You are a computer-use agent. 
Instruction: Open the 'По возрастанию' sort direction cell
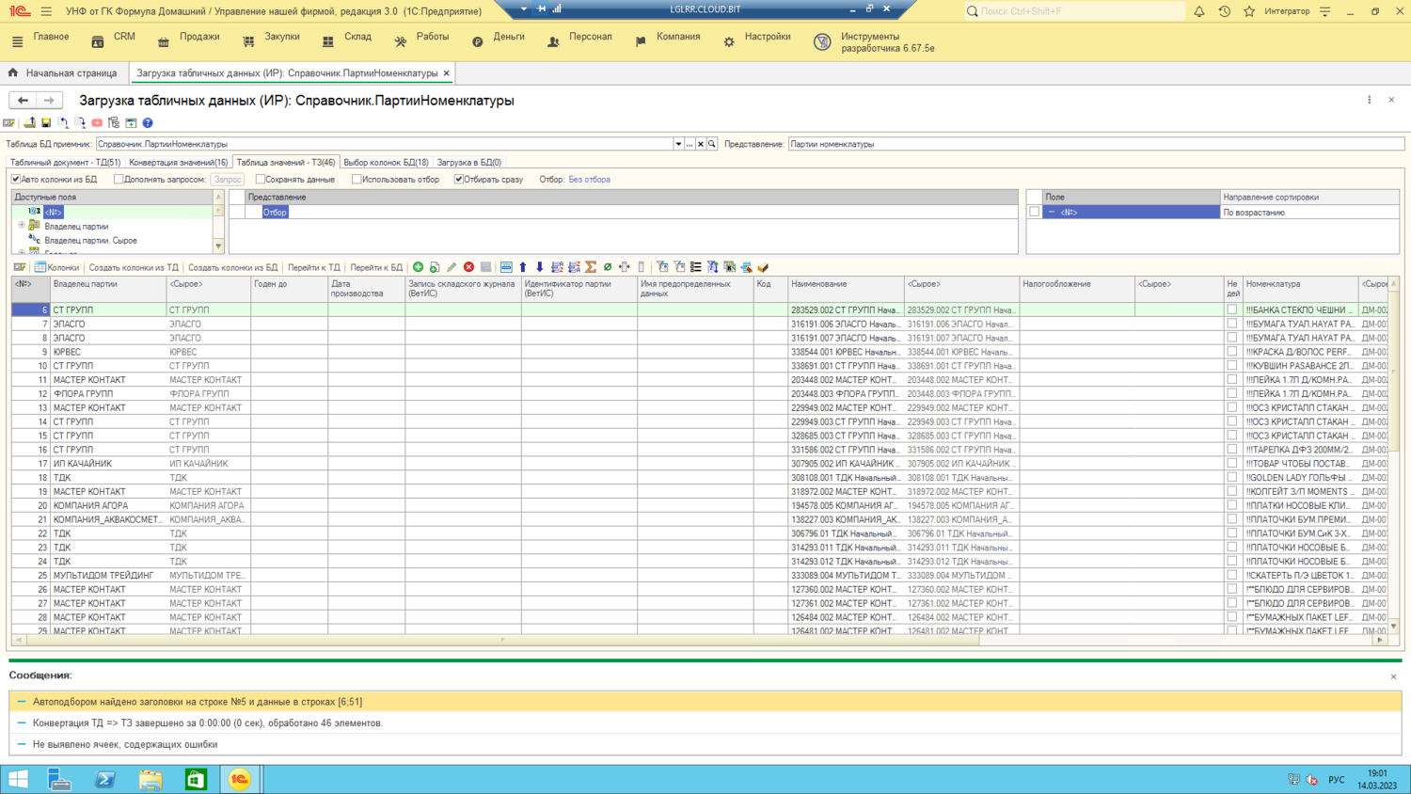point(1308,213)
